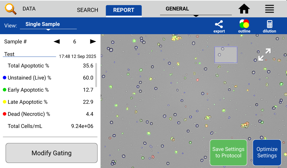Switch to the SEARCH tab
This screenshot has width=287, height=168.
click(x=87, y=10)
